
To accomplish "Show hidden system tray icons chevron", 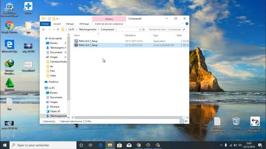I will (x=221, y=145).
